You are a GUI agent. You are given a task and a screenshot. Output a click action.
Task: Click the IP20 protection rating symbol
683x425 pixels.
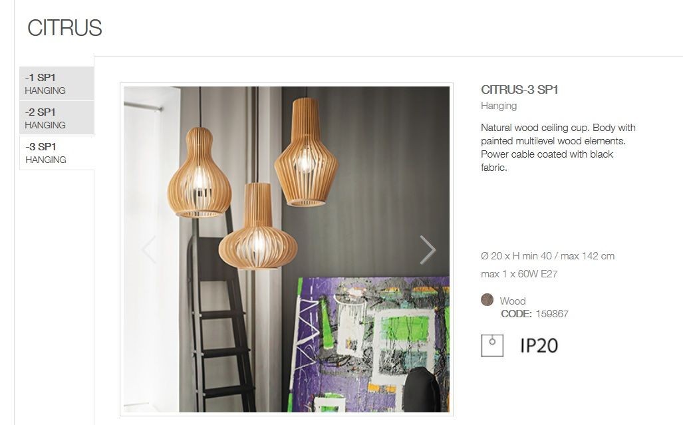point(539,346)
